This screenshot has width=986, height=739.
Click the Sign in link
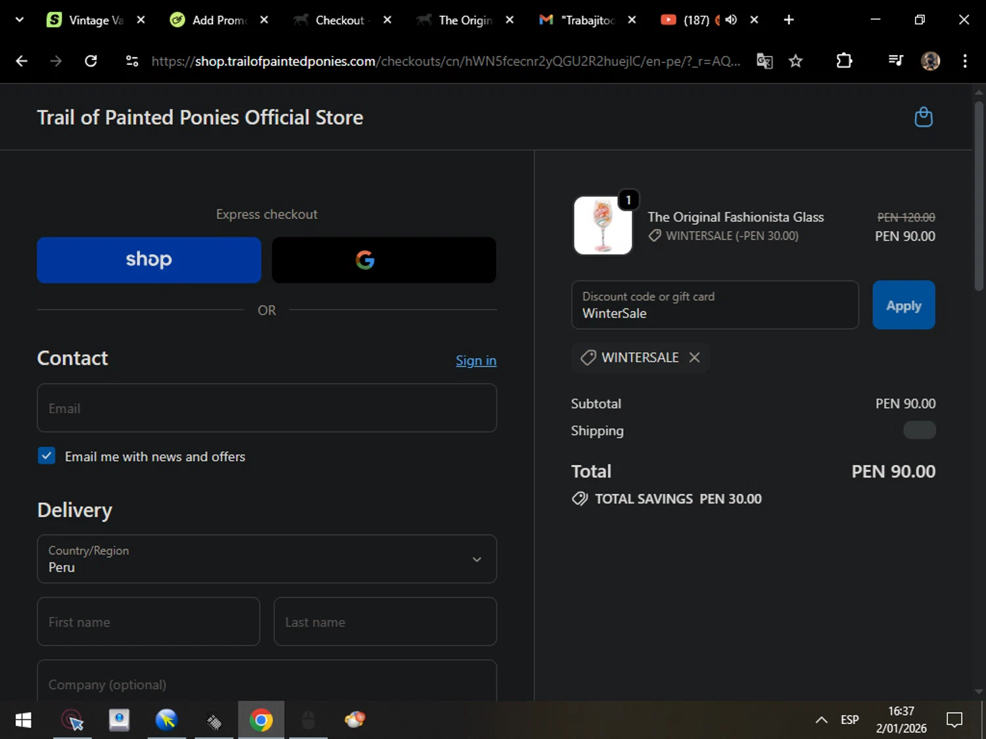(476, 361)
